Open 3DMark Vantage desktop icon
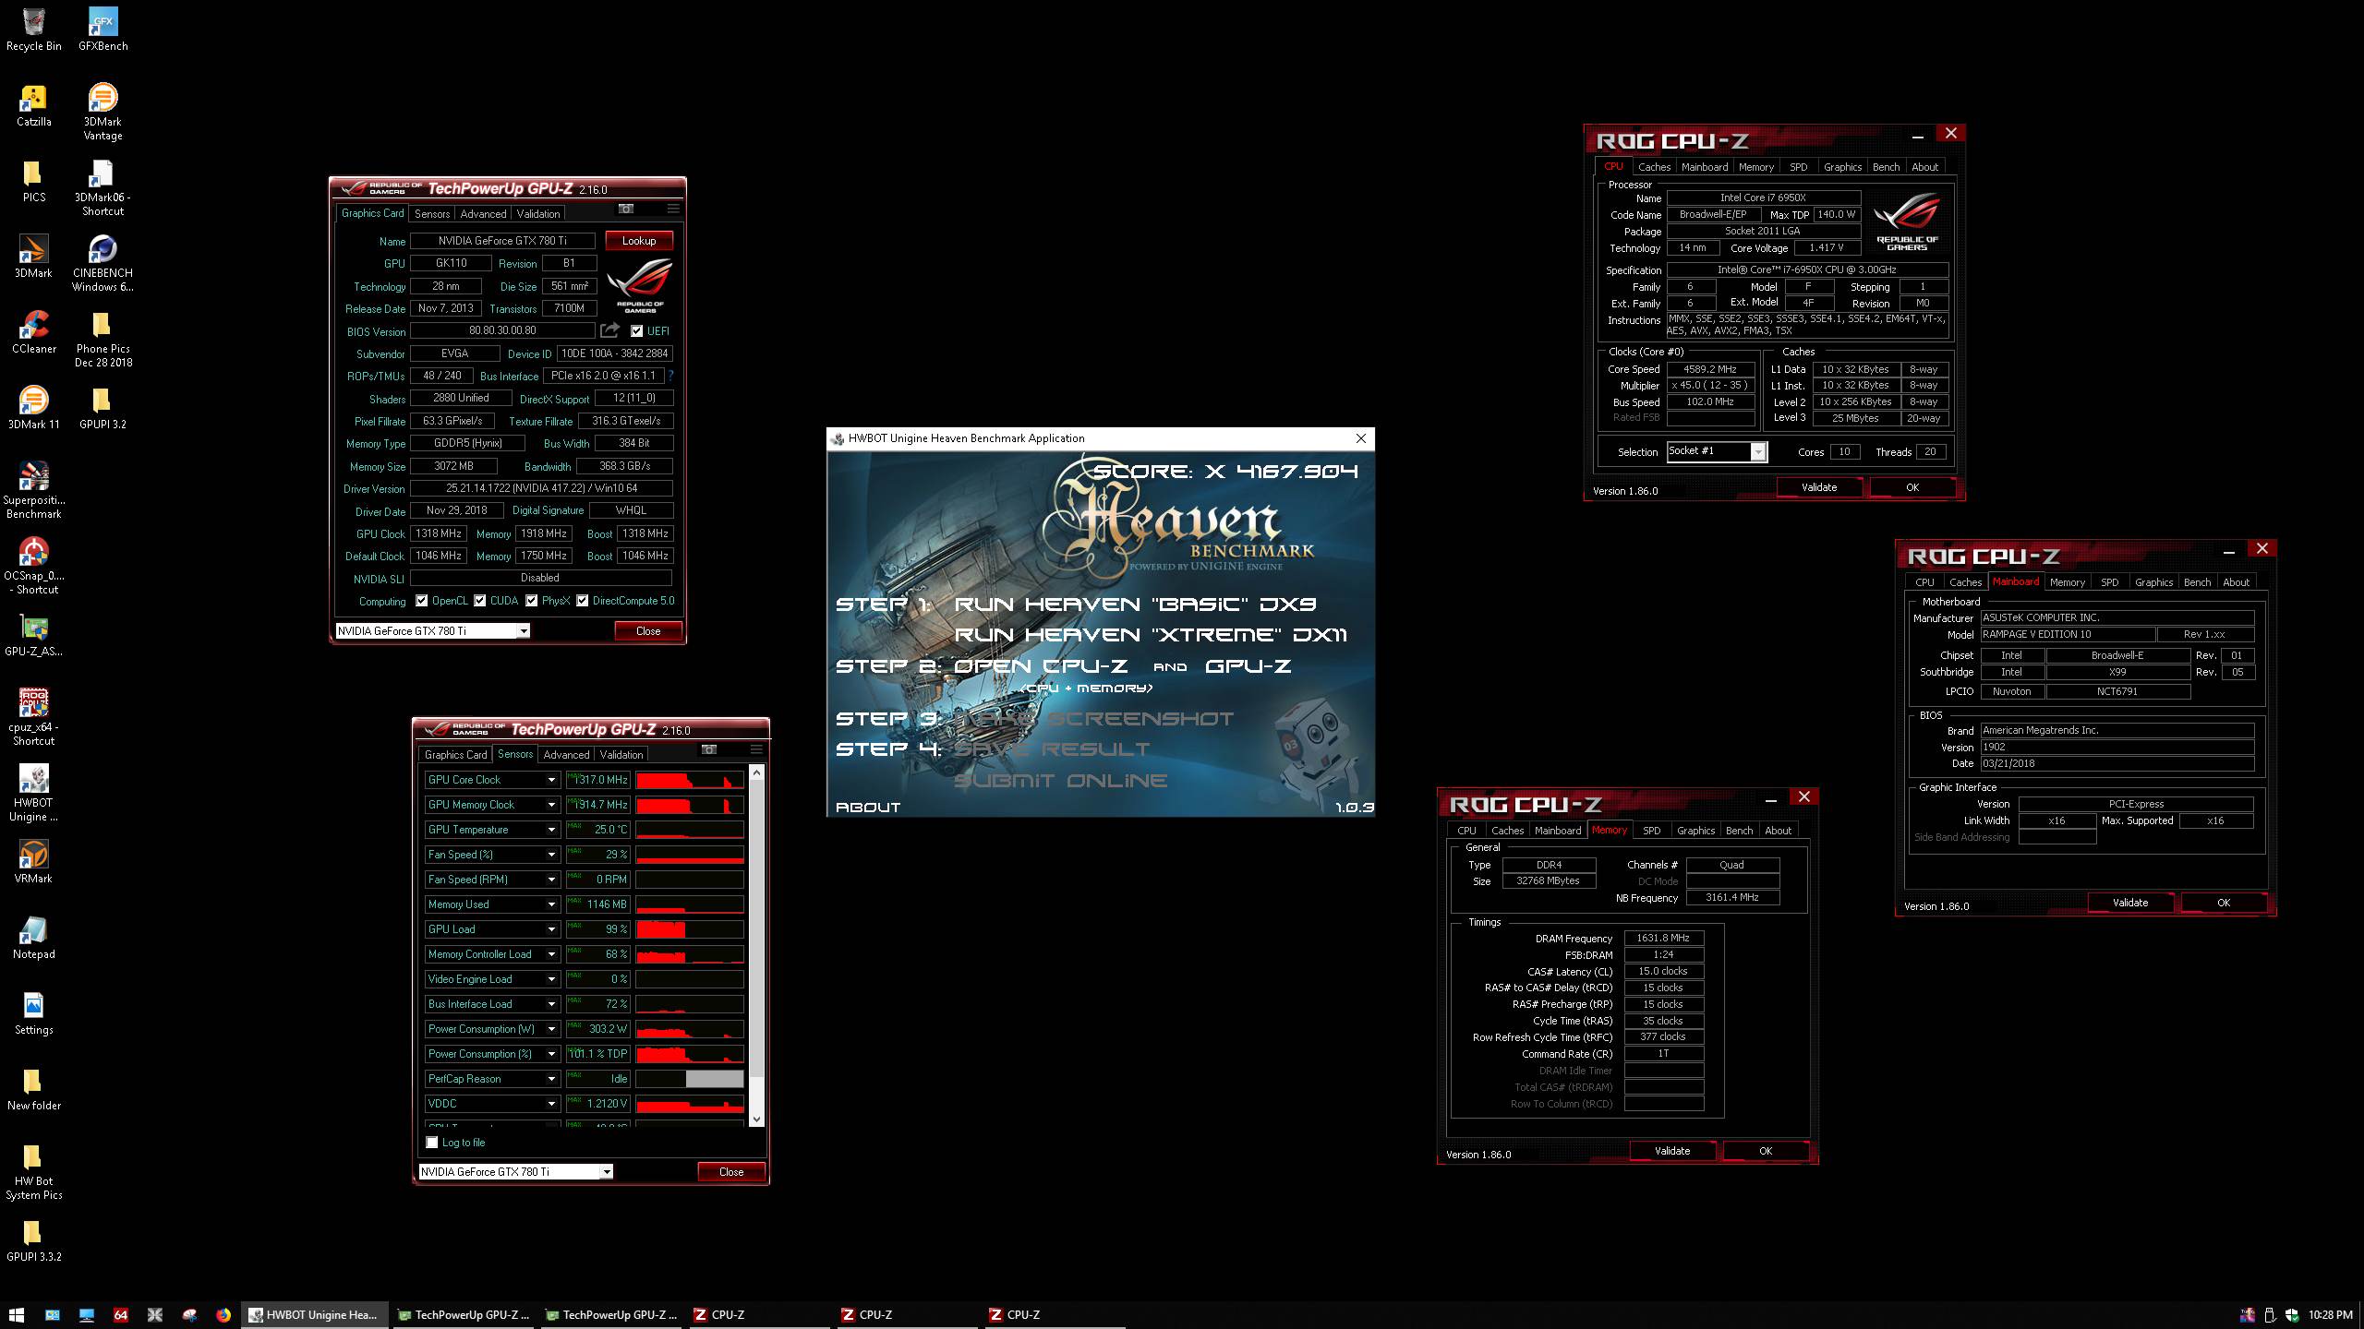 pyautogui.click(x=103, y=112)
